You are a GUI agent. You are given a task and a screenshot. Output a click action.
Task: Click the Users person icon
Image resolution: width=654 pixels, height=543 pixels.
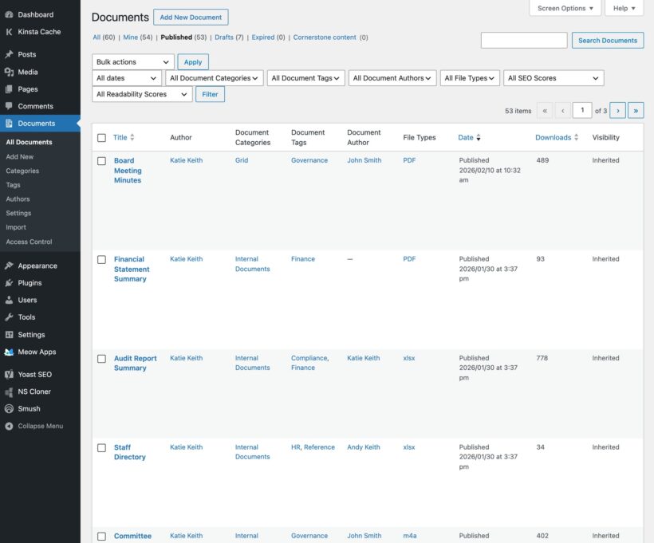pyautogui.click(x=9, y=300)
